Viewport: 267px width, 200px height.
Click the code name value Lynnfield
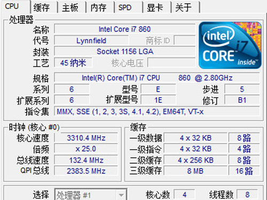[x=91, y=41]
